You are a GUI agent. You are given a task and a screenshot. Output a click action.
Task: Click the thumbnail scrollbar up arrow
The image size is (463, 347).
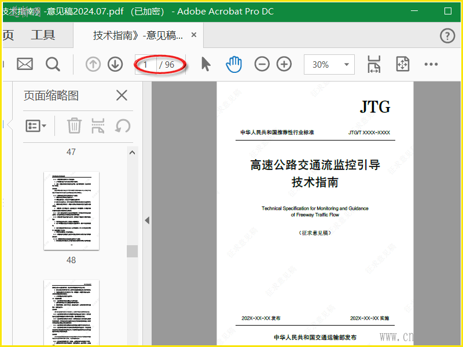(x=133, y=153)
